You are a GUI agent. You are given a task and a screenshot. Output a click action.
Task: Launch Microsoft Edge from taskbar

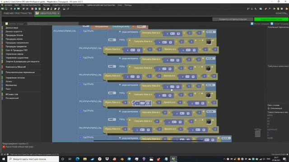click(77, 159)
